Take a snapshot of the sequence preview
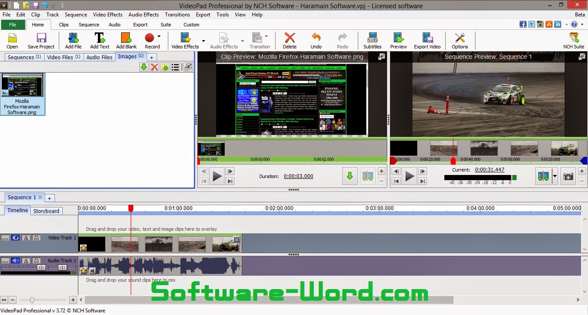588x315 pixels. point(568,176)
